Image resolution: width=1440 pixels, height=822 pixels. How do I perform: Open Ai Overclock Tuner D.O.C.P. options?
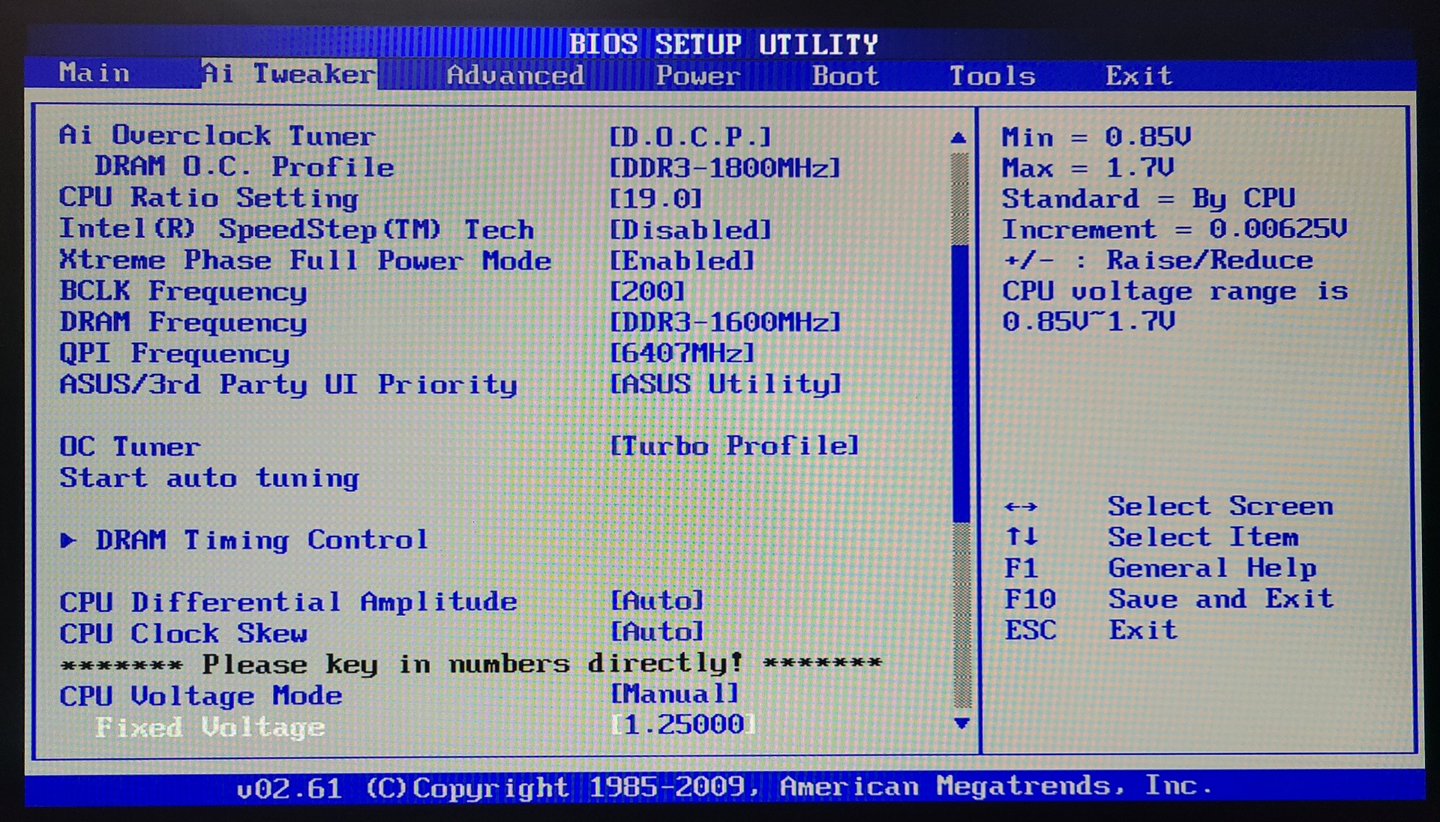click(690, 137)
